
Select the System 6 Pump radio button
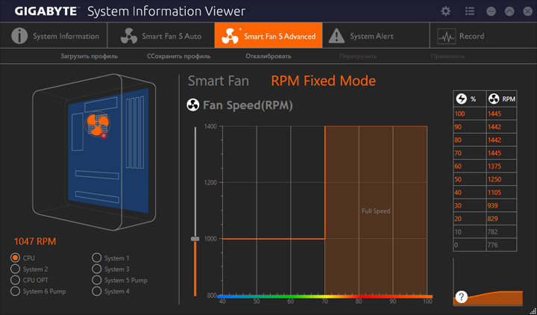(x=15, y=291)
